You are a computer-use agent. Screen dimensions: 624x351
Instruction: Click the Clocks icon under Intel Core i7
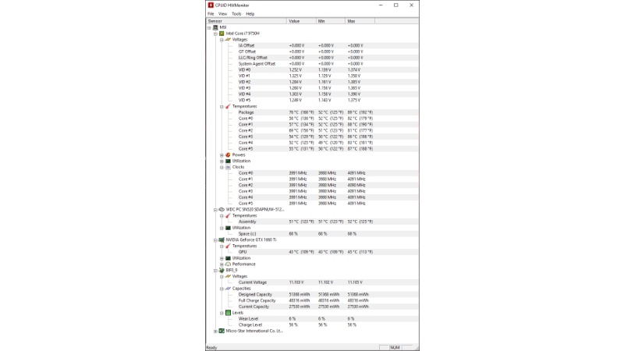[x=228, y=167]
